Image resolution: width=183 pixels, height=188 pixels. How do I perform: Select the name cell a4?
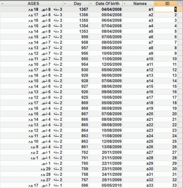click(138, 26)
